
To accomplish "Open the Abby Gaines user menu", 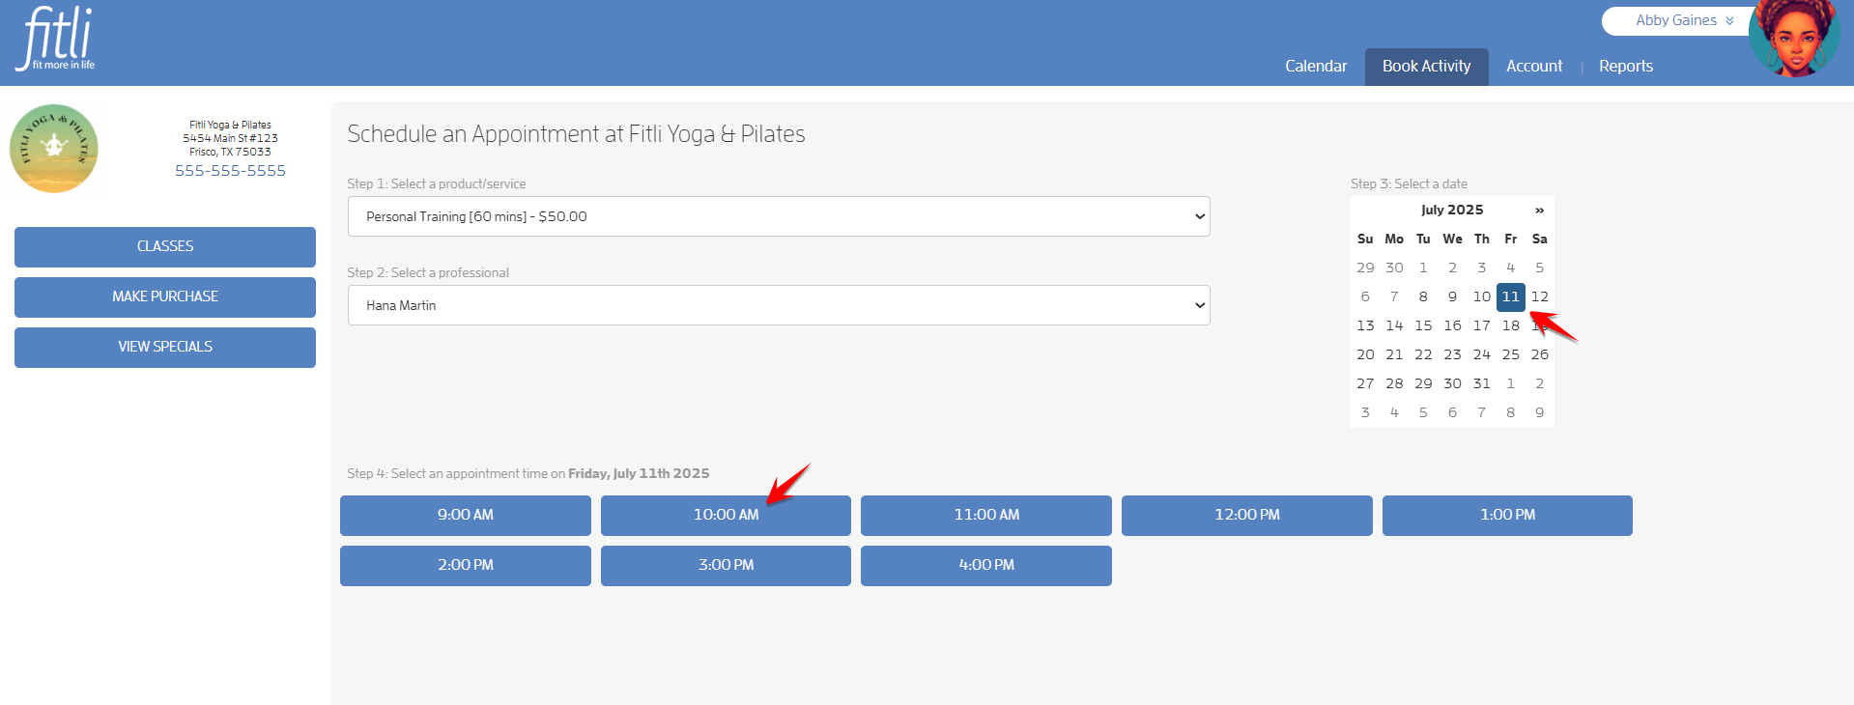I will click(x=1684, y=20).
